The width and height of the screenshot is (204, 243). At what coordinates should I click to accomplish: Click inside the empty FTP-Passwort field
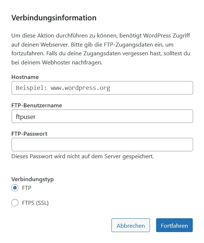[102, 144]
